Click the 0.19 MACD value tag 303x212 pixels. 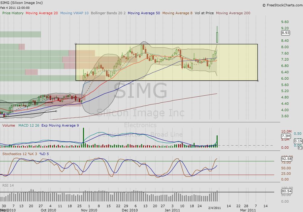coord(298,141)
